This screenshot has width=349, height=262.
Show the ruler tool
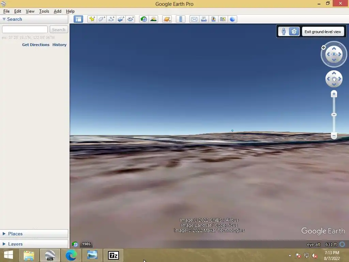181,19
